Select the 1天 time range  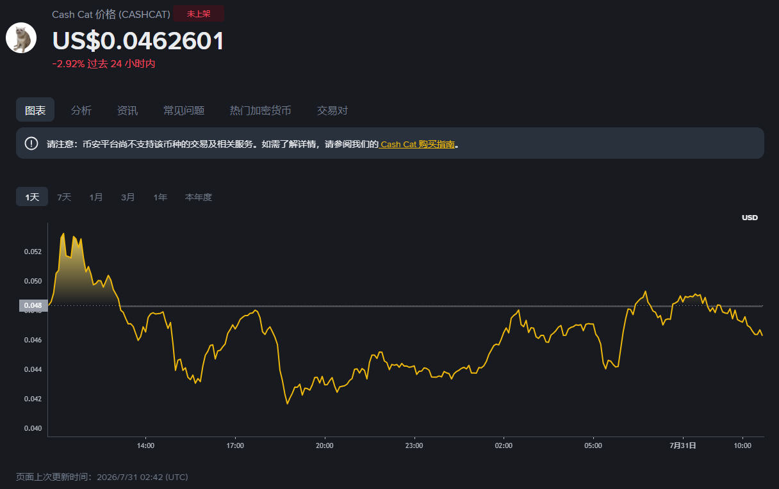point(32,197)
